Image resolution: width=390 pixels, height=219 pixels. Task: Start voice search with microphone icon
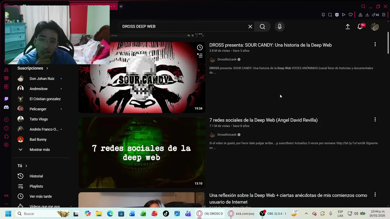point(279,26)
